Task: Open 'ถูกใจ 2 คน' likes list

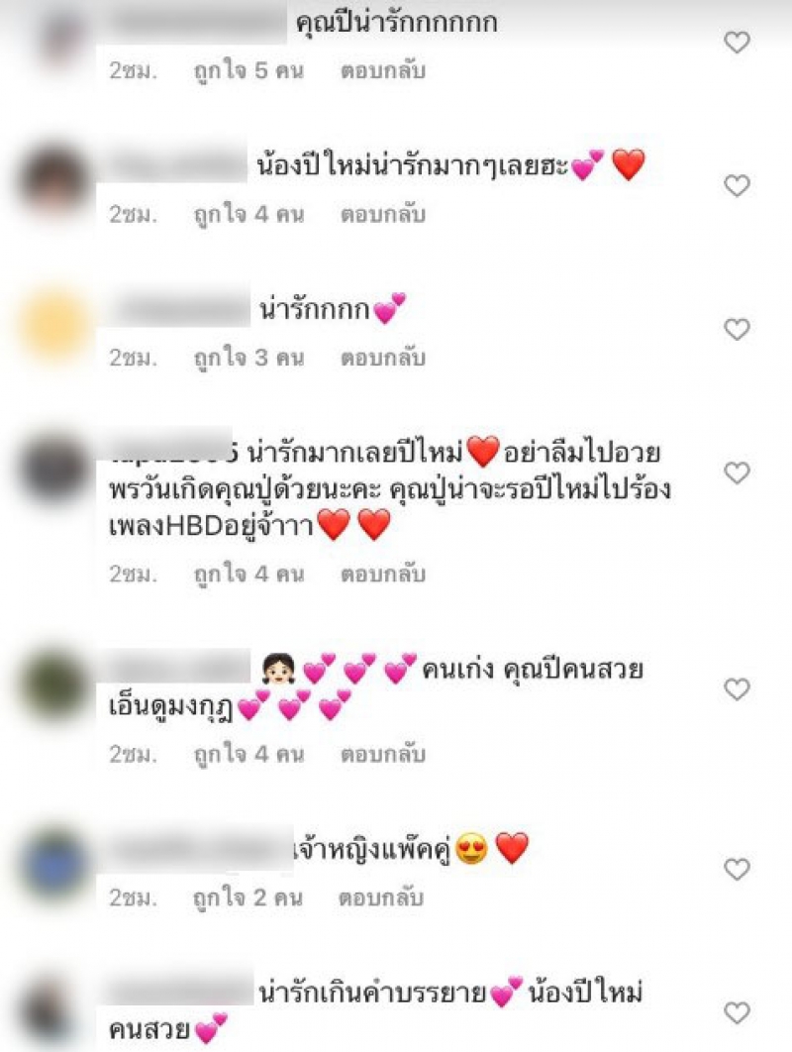Action: tap(247, 897)
